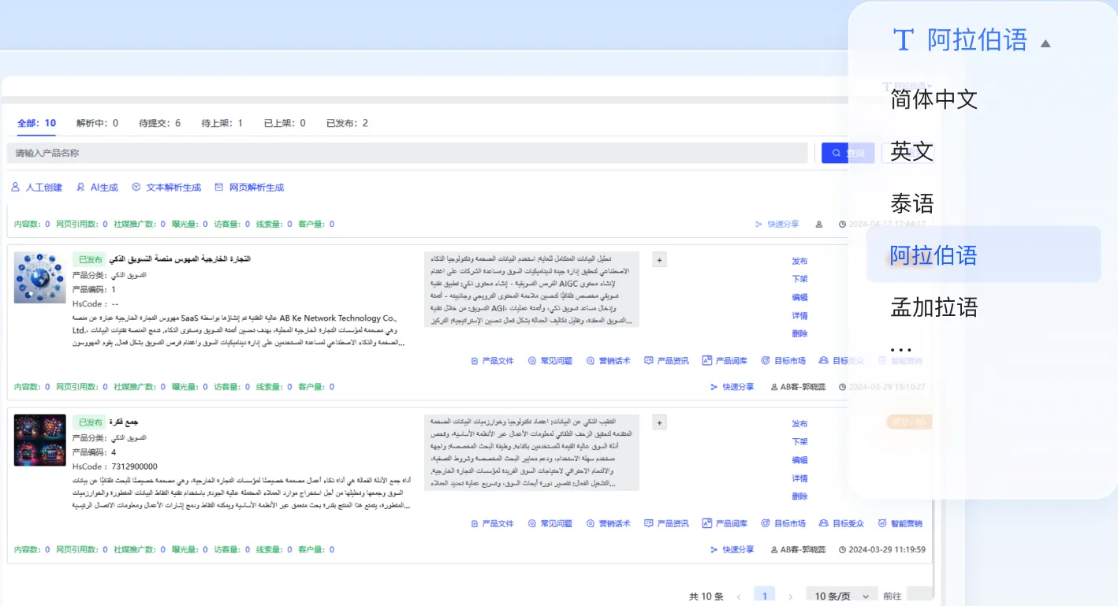
Task: Click 文本解析生成 button
Action: (166, 188)
